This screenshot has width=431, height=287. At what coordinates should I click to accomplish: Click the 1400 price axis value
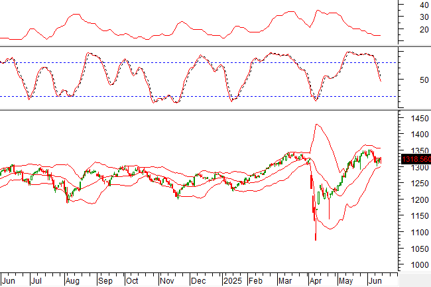tap(420, 135)
